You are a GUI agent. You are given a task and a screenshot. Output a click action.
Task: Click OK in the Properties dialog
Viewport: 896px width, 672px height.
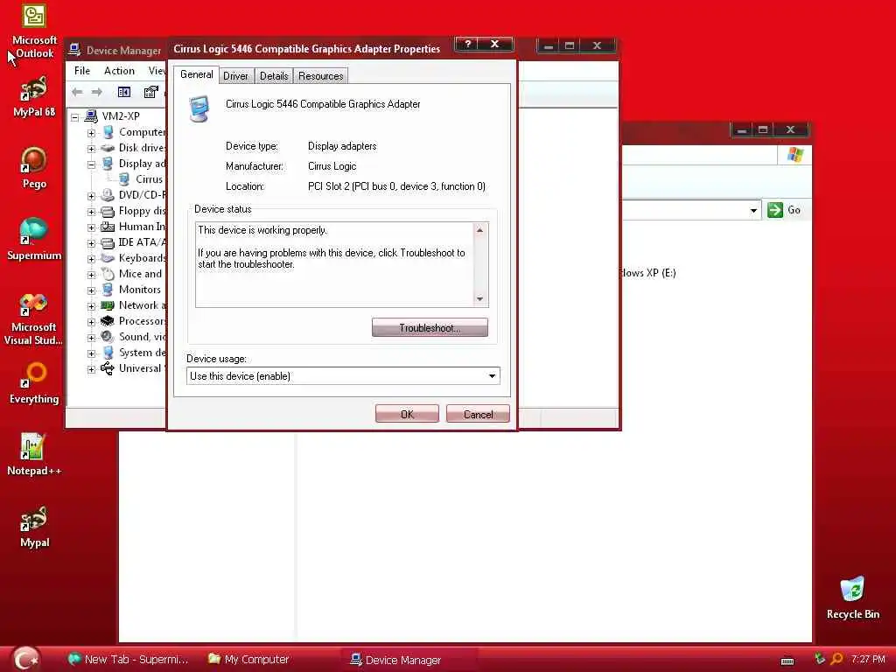pos(407,414)
